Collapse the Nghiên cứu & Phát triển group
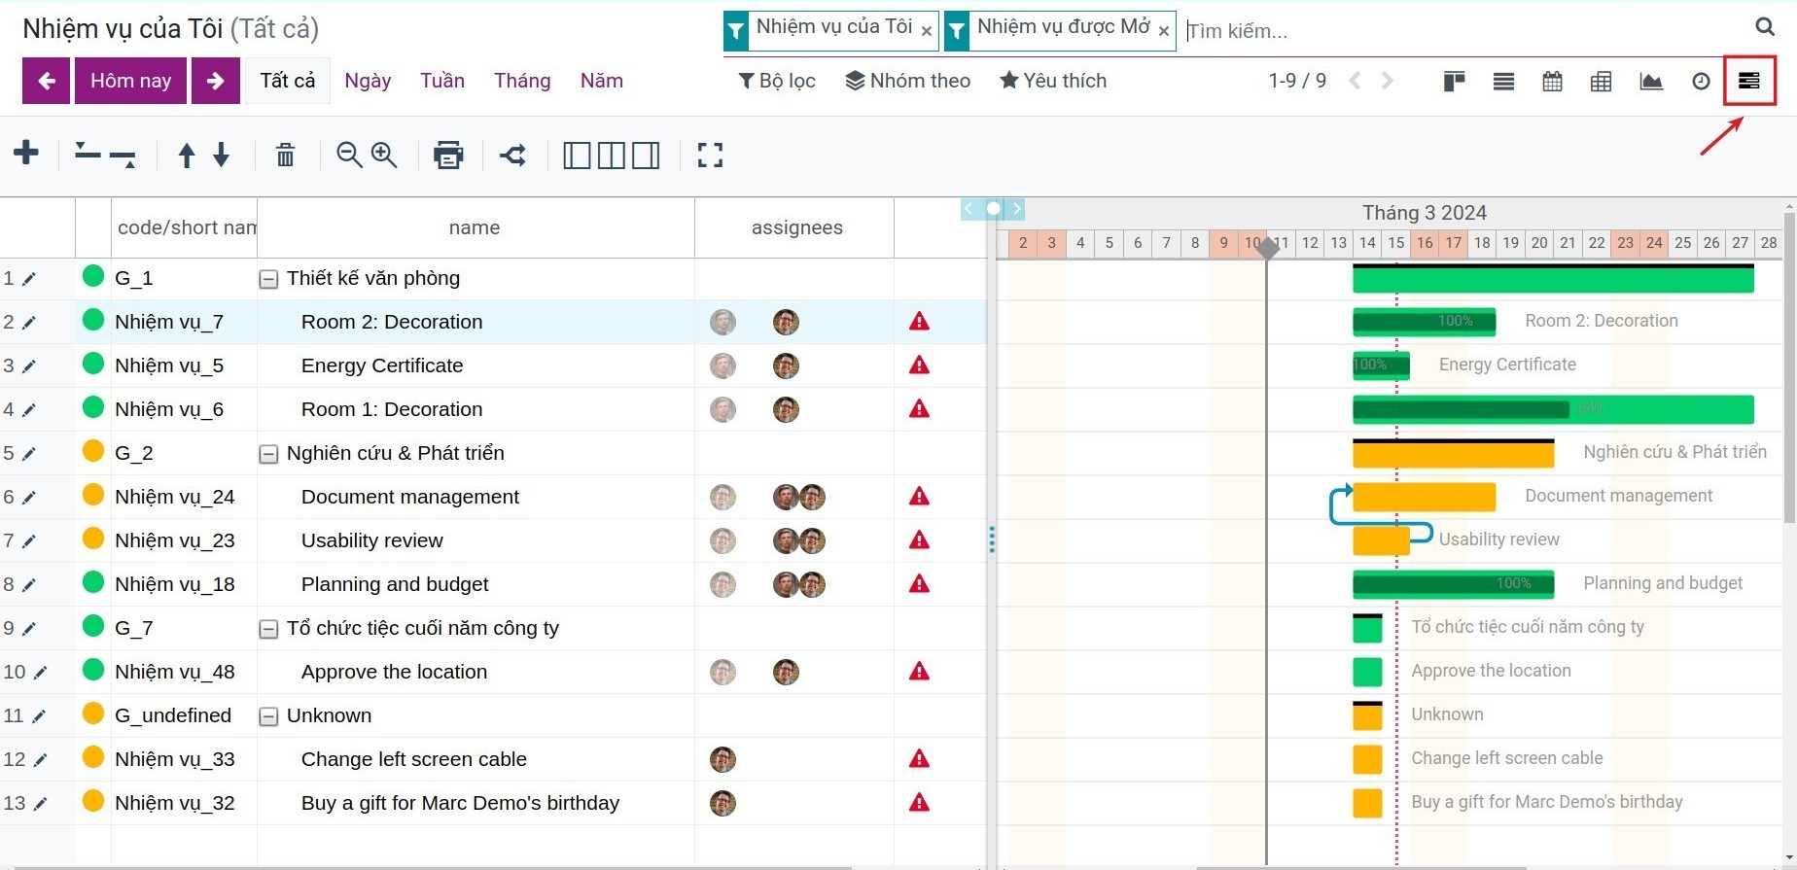The image size is (1797, 870). point(268,454)
